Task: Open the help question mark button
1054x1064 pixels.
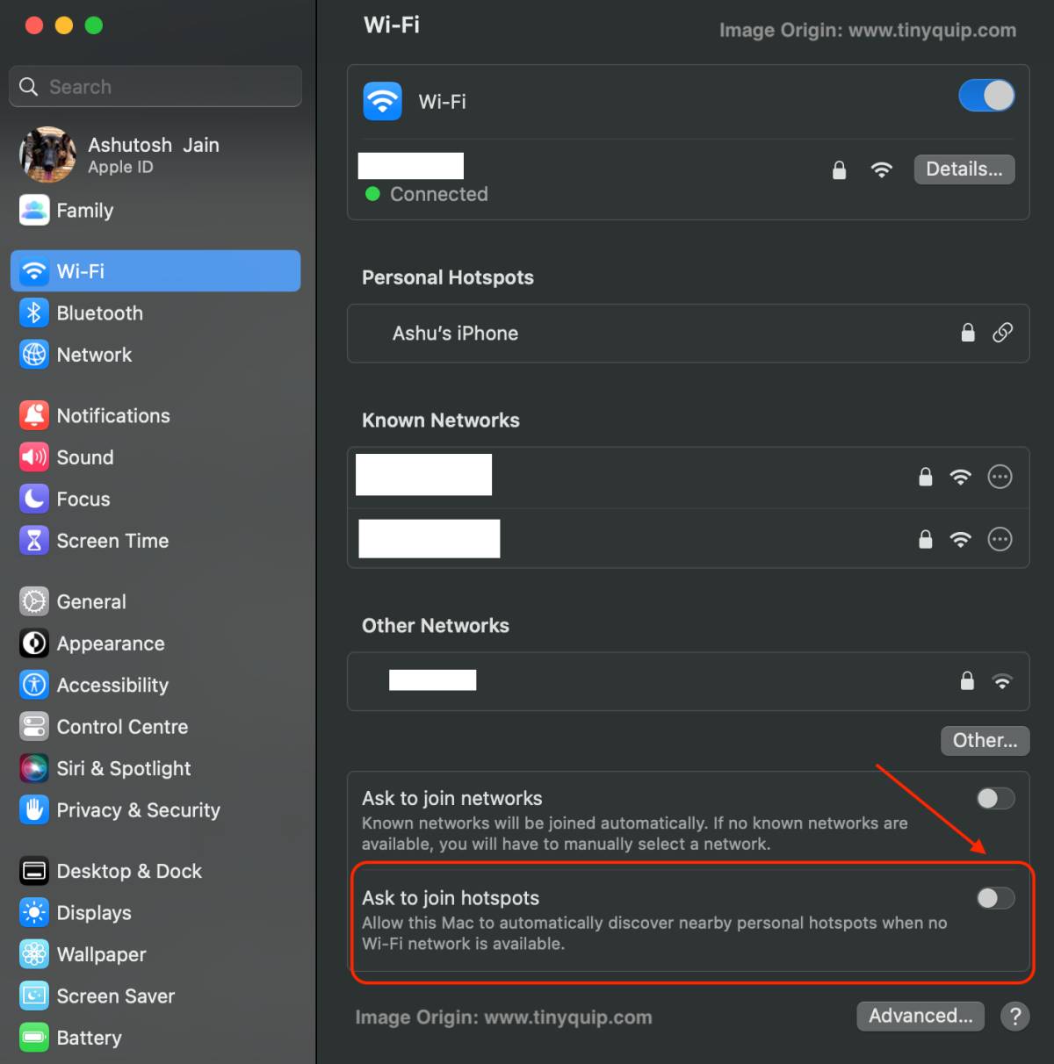Action: coord(1014,1017)
